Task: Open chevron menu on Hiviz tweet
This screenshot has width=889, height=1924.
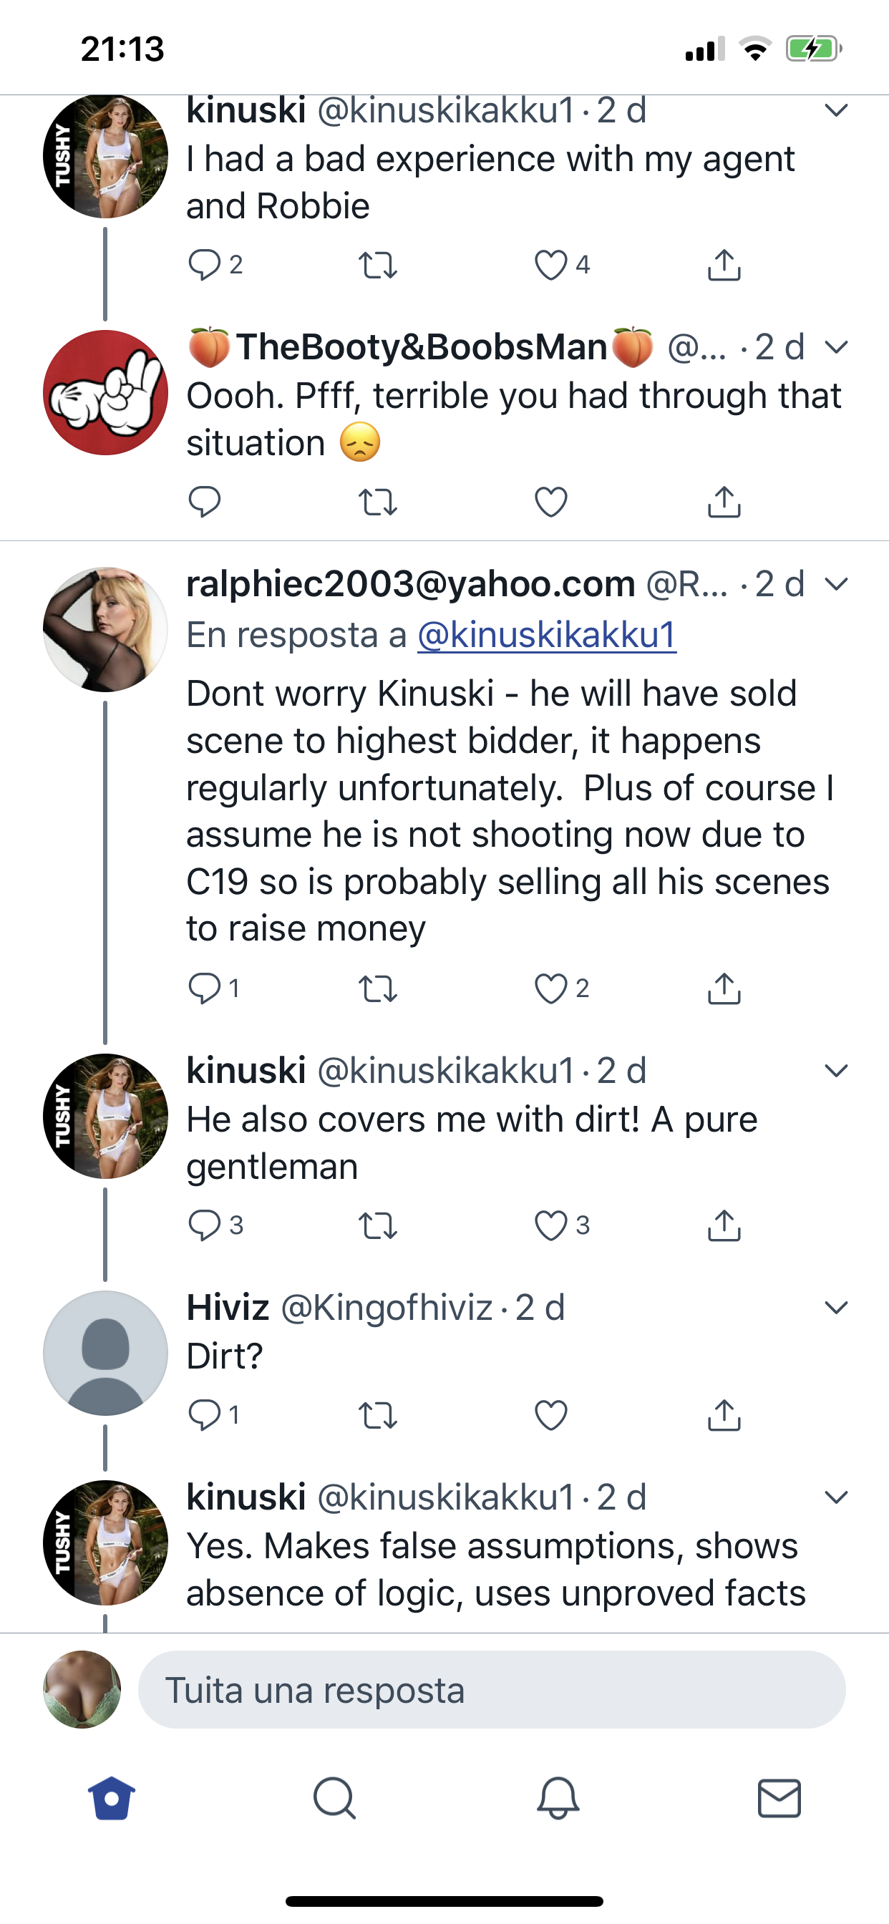Action: [x=836, y=1308]
